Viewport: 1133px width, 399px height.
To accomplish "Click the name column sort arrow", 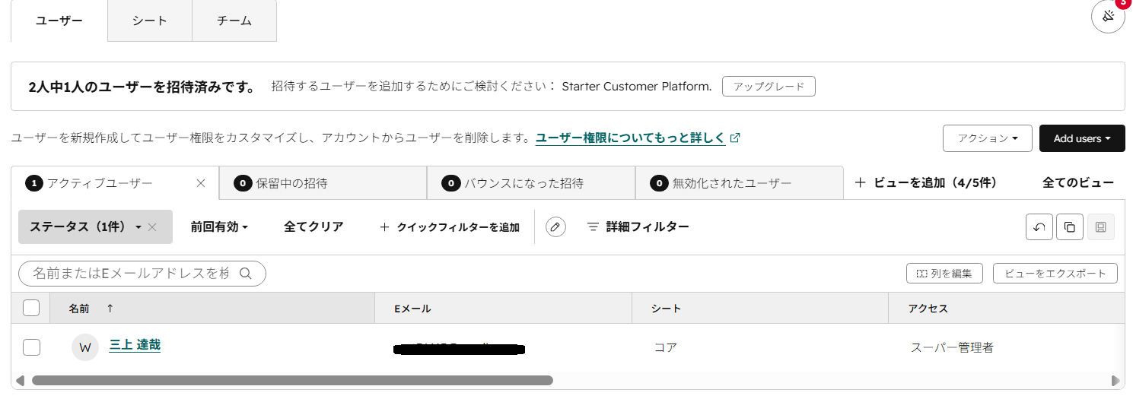I will tap(110, 309).
